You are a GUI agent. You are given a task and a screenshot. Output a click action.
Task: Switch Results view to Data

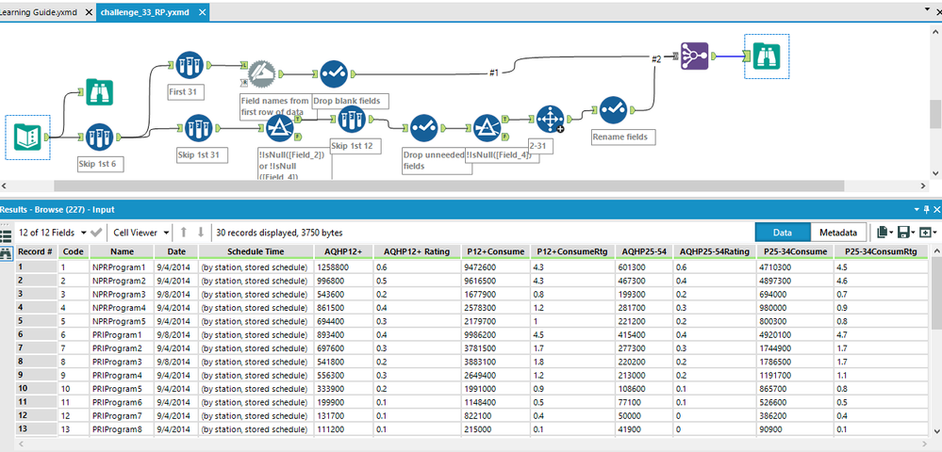[x=783, y=233]
